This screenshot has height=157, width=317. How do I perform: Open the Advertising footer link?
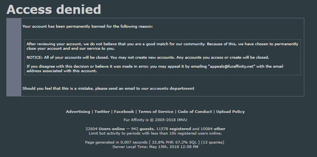coord(78,112)
